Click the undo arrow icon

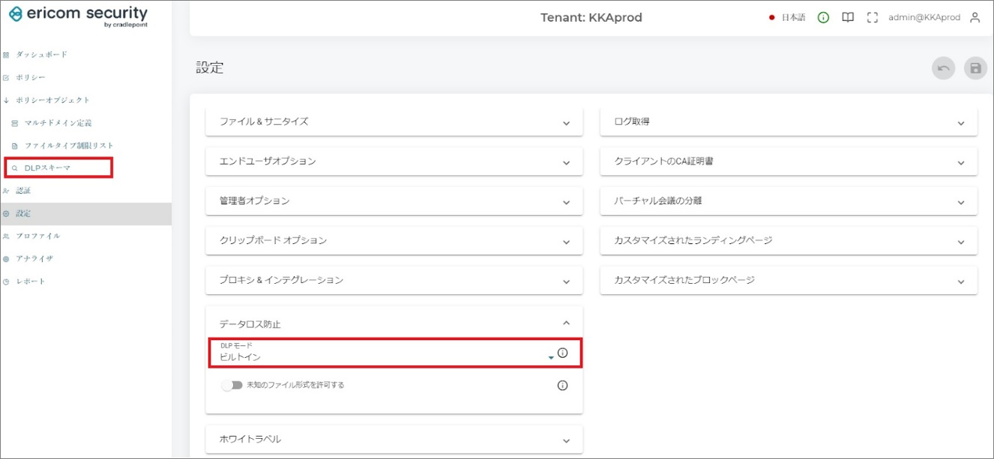[x=943, y=69]
